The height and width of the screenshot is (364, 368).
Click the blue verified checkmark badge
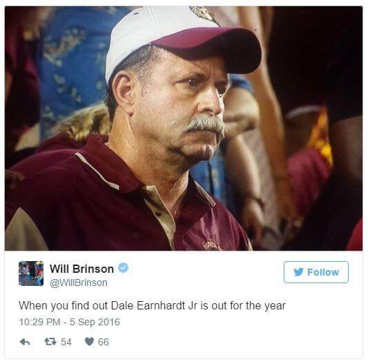[124, 268]
